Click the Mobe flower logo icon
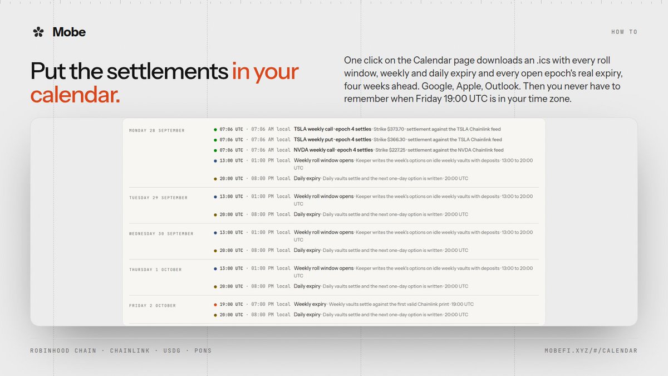This screenshot has height=376, width=668. click(38, 32)
